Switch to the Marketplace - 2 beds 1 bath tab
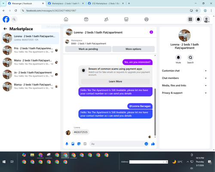The image size is (215, 172). point(66,3)
